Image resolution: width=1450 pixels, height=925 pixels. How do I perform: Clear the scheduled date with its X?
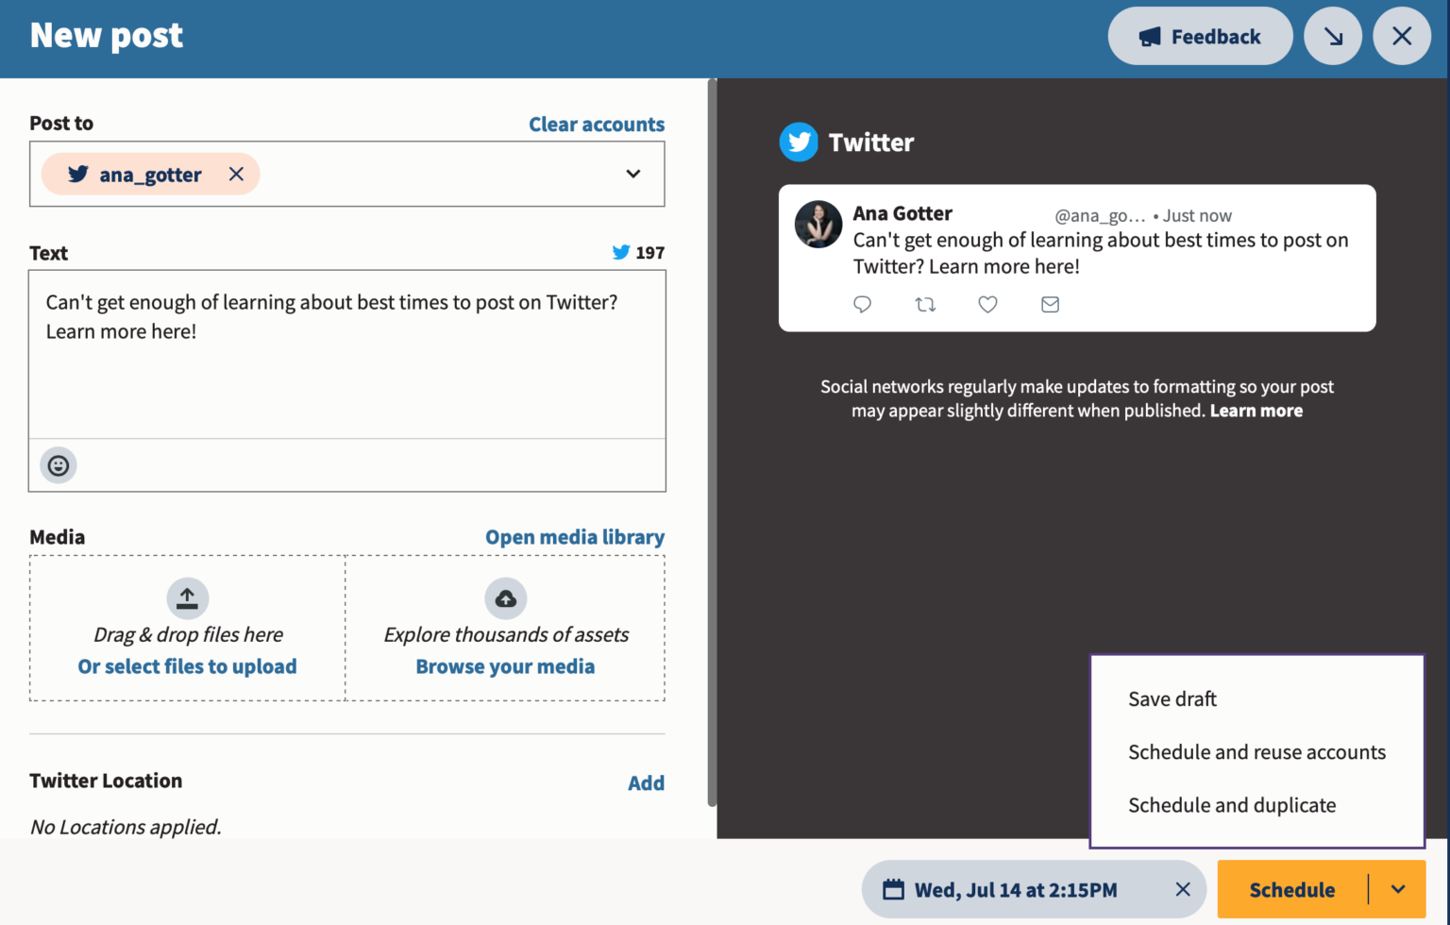click(1183, 889)
